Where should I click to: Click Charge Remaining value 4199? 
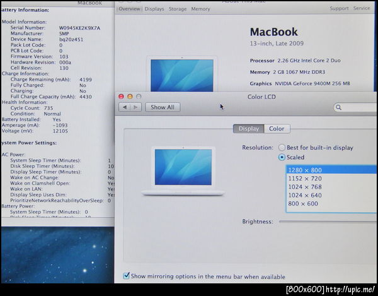pos(86,80)
